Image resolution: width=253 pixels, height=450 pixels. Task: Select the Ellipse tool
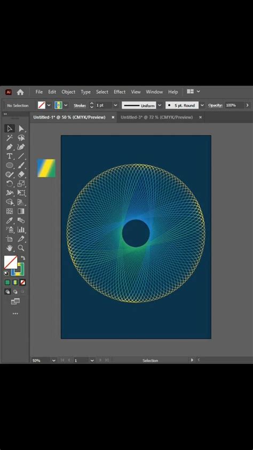pos(10,165)
